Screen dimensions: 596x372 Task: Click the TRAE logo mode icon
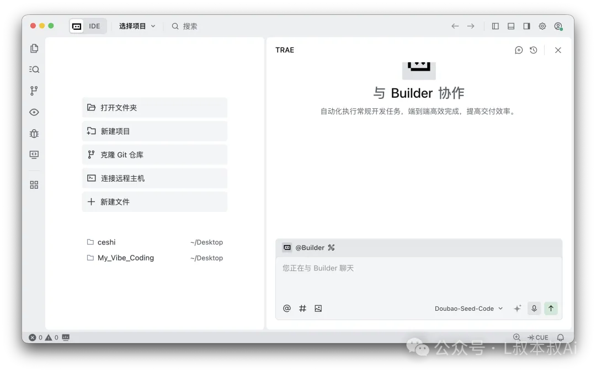click(x=77, y=26)
